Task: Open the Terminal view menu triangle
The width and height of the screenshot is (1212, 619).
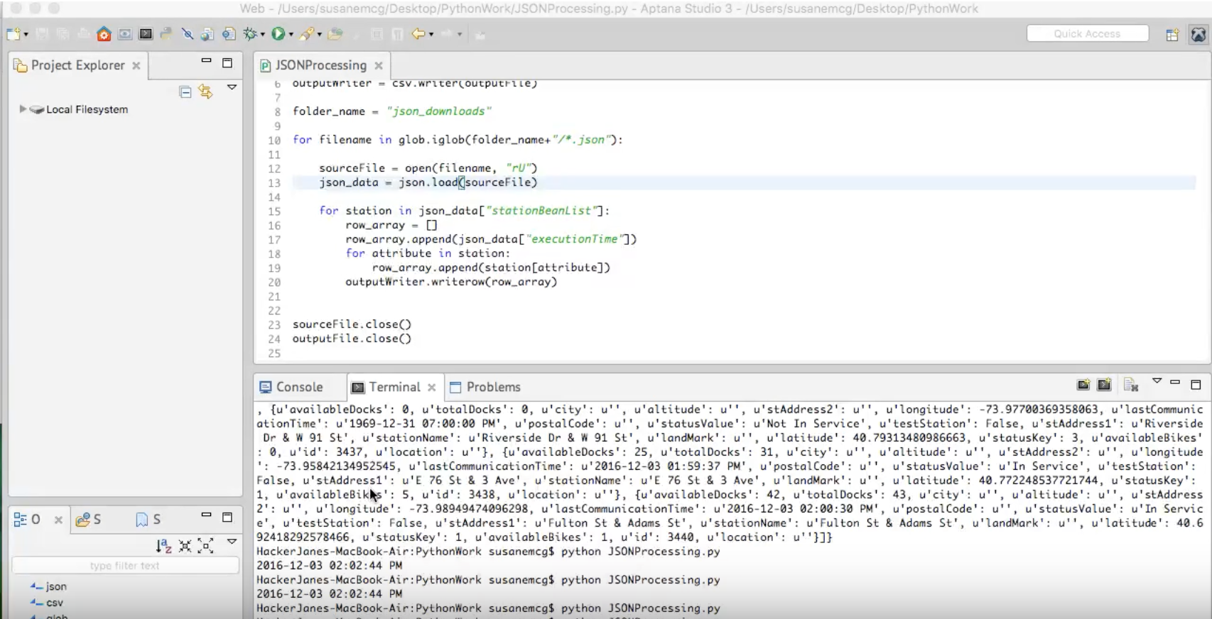Action: 1157,381
